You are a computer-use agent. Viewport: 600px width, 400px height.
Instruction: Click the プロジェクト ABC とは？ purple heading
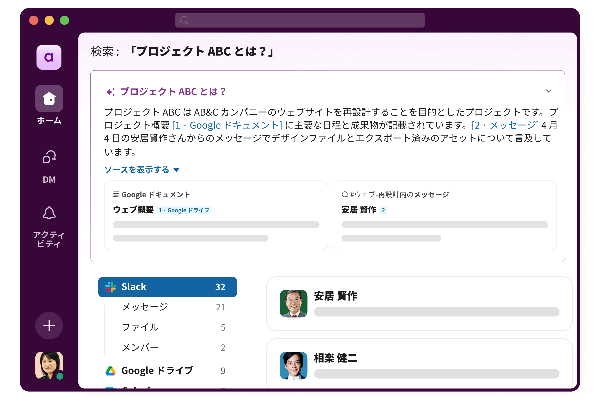[173, 92]
